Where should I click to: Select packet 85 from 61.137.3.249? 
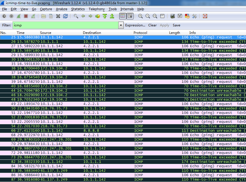tap(123, 171)
